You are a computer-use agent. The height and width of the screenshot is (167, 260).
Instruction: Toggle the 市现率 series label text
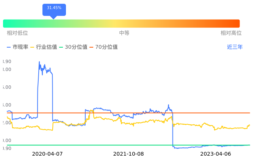[x=20, y=47]
